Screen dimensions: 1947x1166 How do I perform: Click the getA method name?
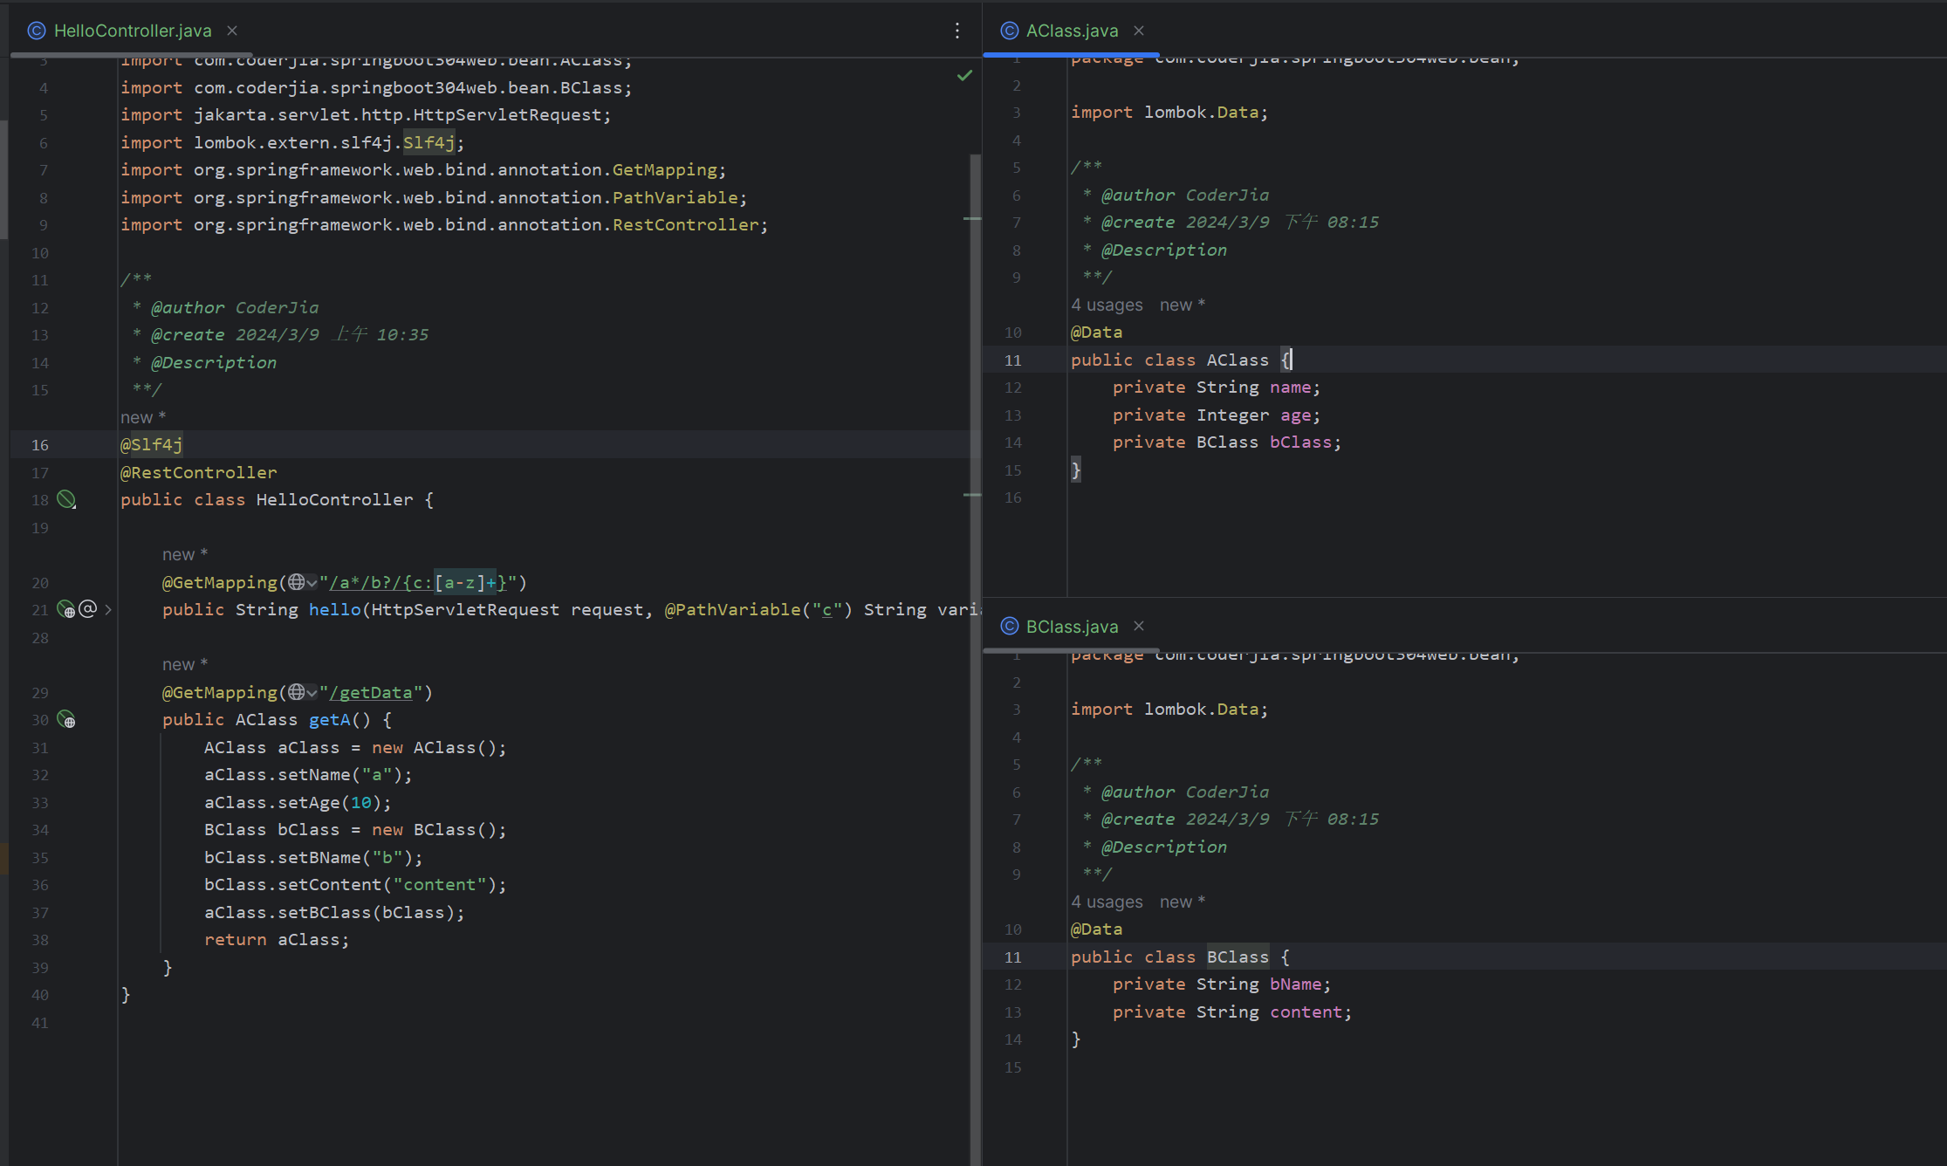pos(330,719)
